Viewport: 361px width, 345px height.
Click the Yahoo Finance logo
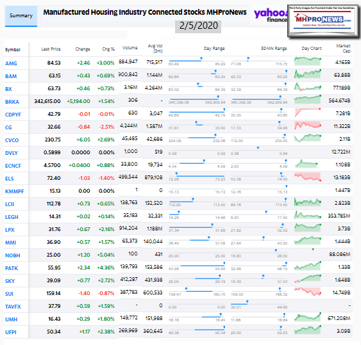tap(271, 16)
